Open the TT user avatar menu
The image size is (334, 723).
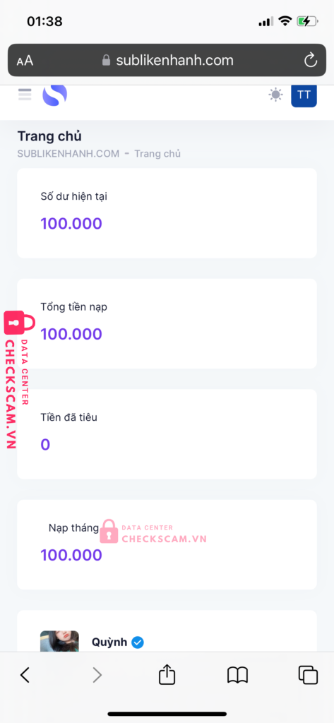tap(304, 95)
